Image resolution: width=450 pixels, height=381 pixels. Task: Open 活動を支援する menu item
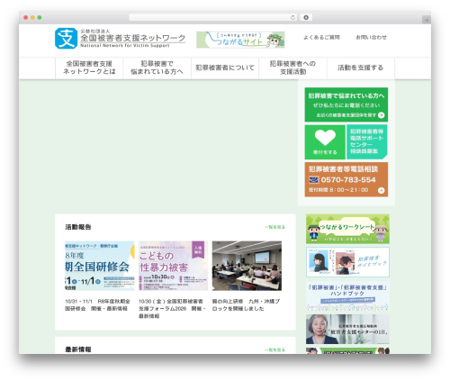[361, 68]
